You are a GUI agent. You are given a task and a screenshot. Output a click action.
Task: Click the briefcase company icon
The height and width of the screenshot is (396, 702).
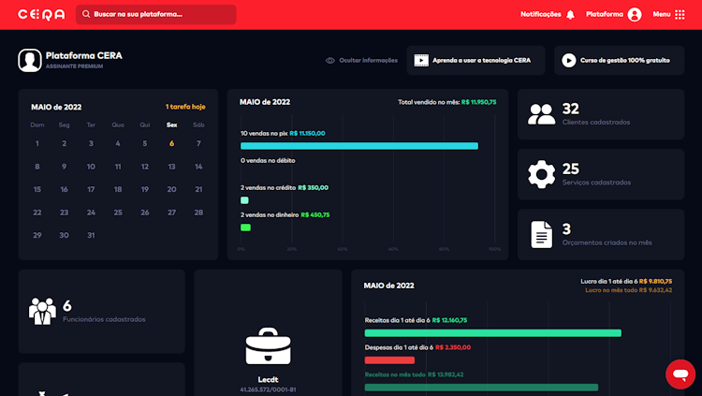tap(268, 345)
